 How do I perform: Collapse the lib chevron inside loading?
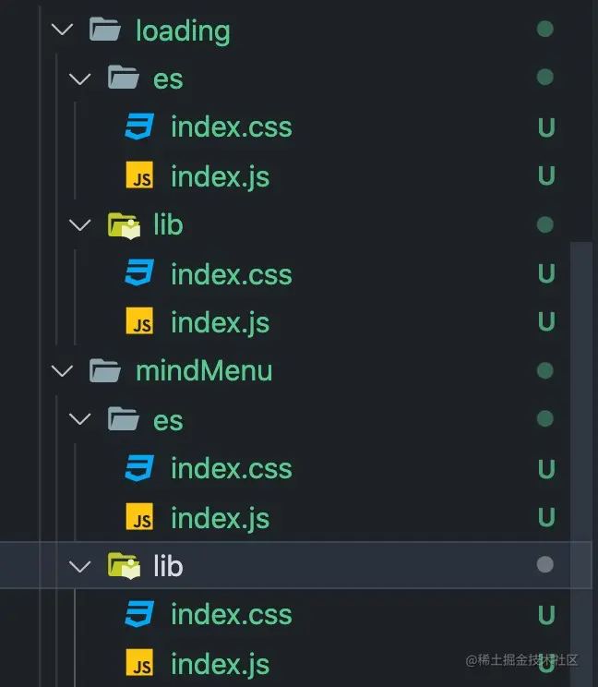(81, 225)
